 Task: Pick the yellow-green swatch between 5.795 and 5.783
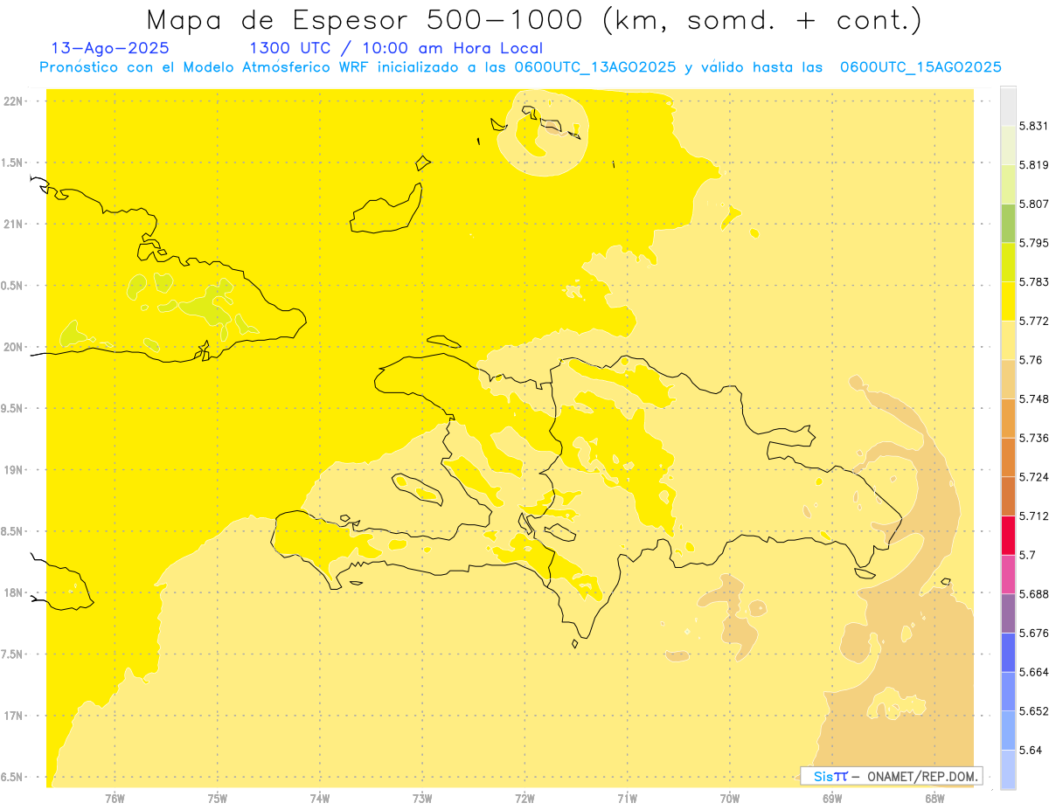point(1008,262)
